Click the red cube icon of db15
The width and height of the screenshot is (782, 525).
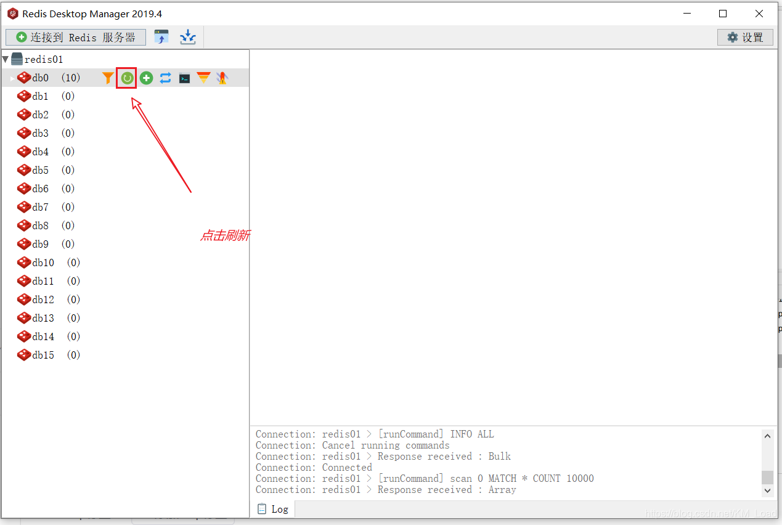click(x=24, y=355)
